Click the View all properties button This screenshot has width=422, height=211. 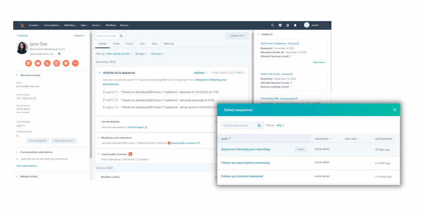point(38,141)
